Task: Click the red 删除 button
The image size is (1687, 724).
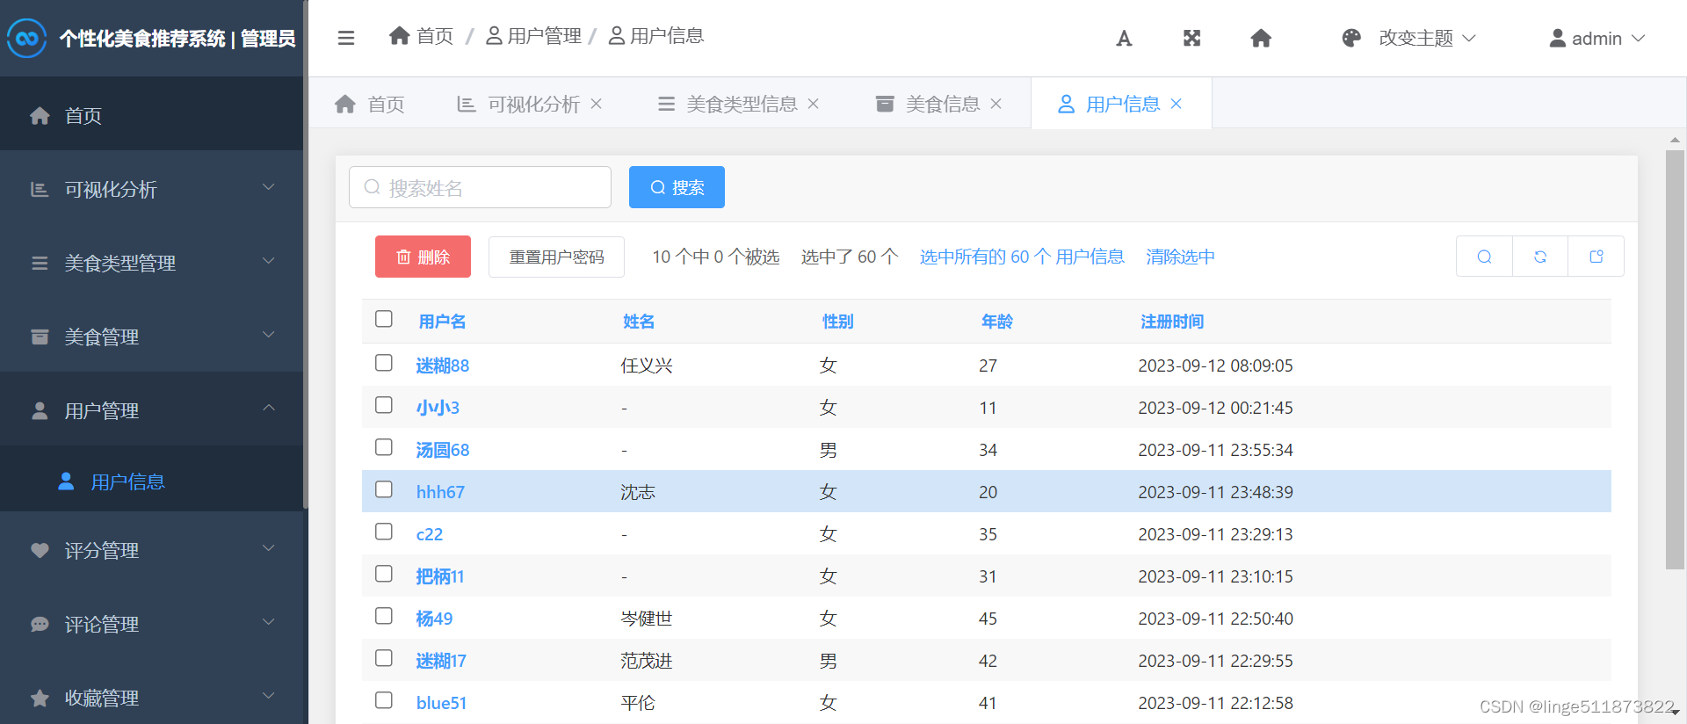Action: [x=423, y=257]
